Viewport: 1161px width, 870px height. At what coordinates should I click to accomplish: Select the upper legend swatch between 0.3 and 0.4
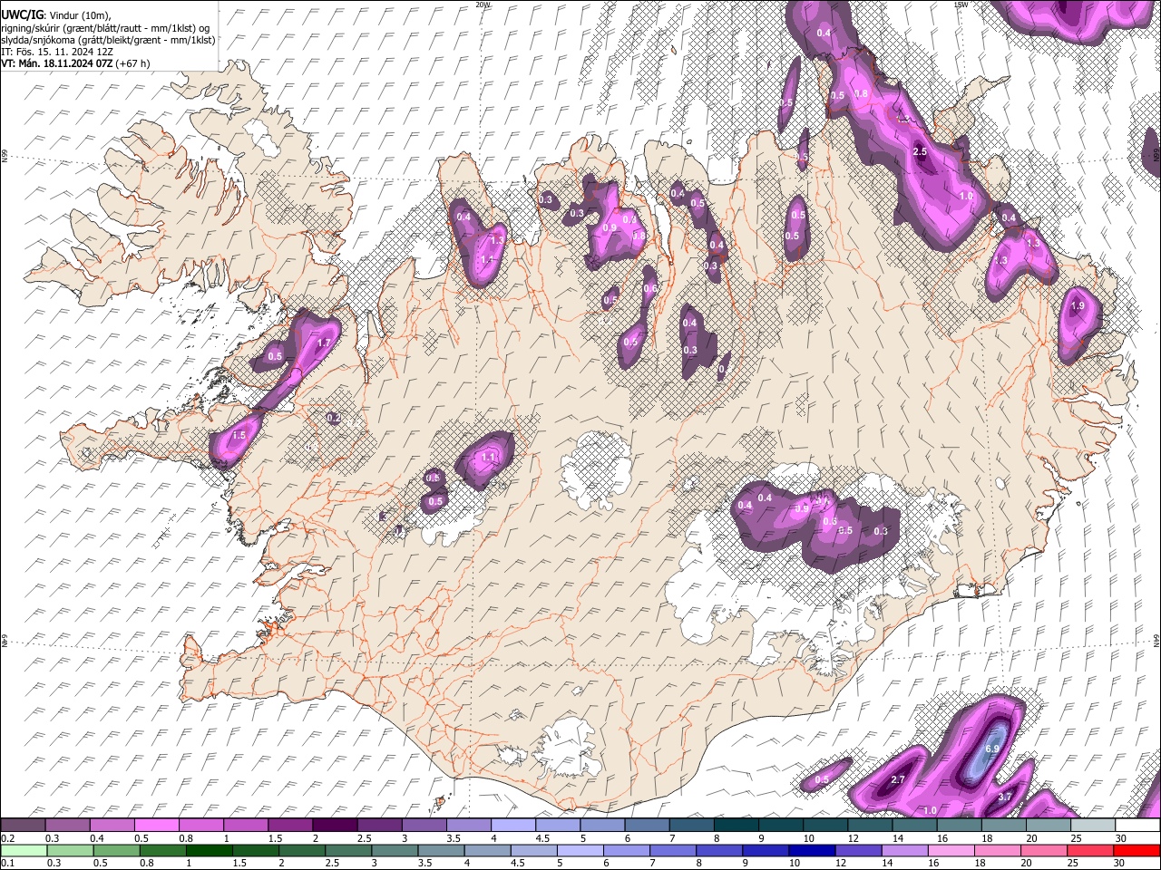[x=68, y=825]
